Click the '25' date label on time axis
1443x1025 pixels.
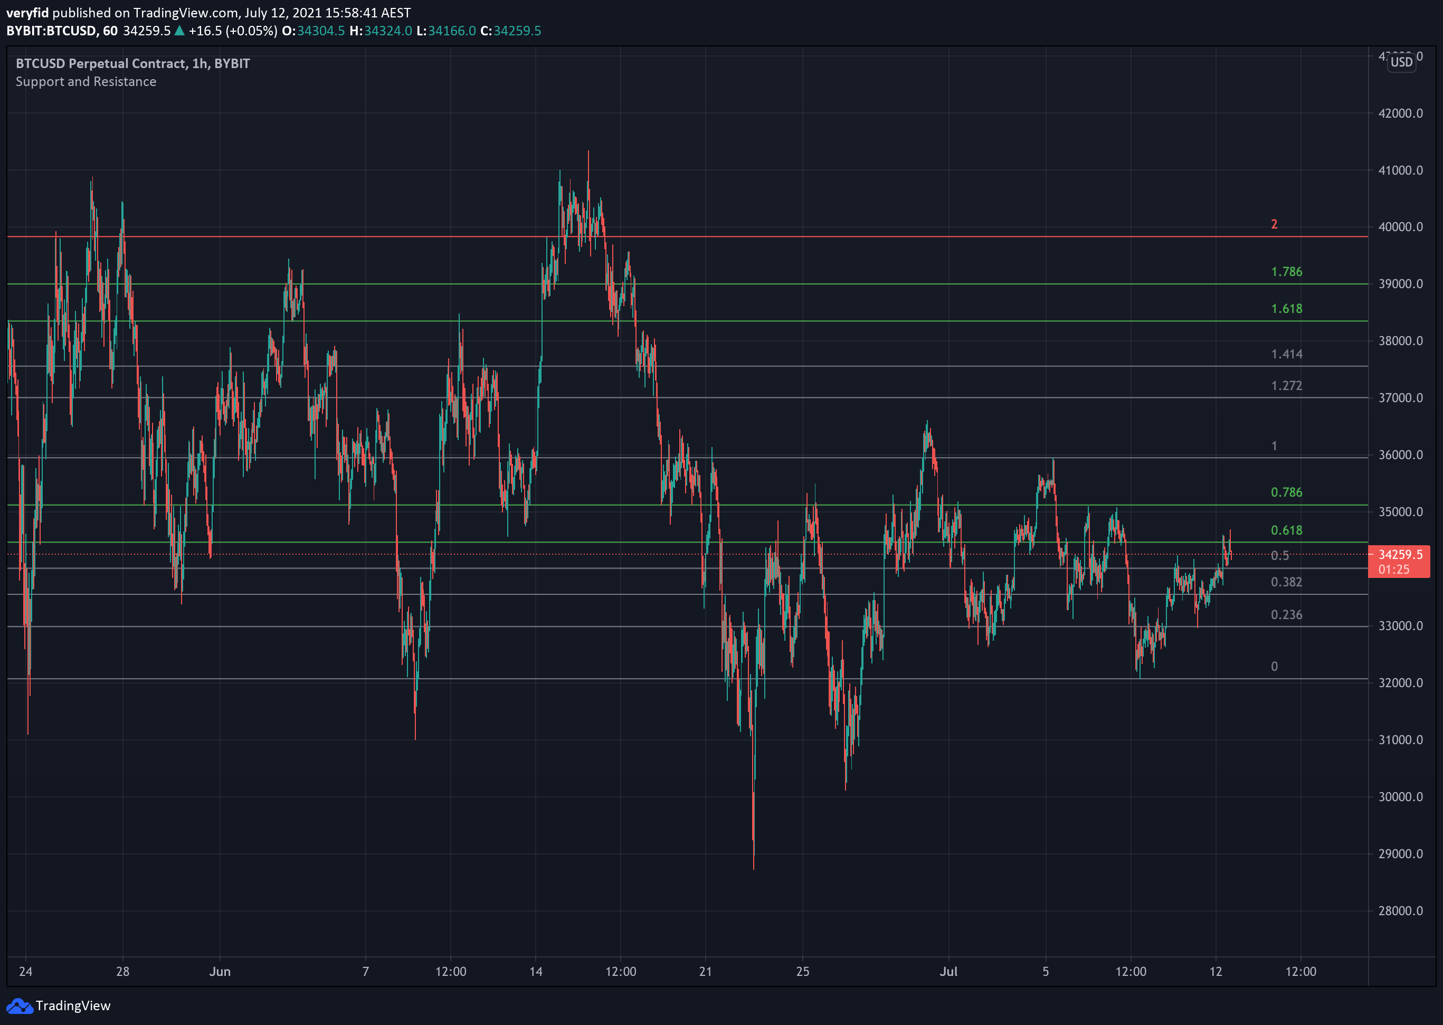pyautogui.click(x=803, y=971)
